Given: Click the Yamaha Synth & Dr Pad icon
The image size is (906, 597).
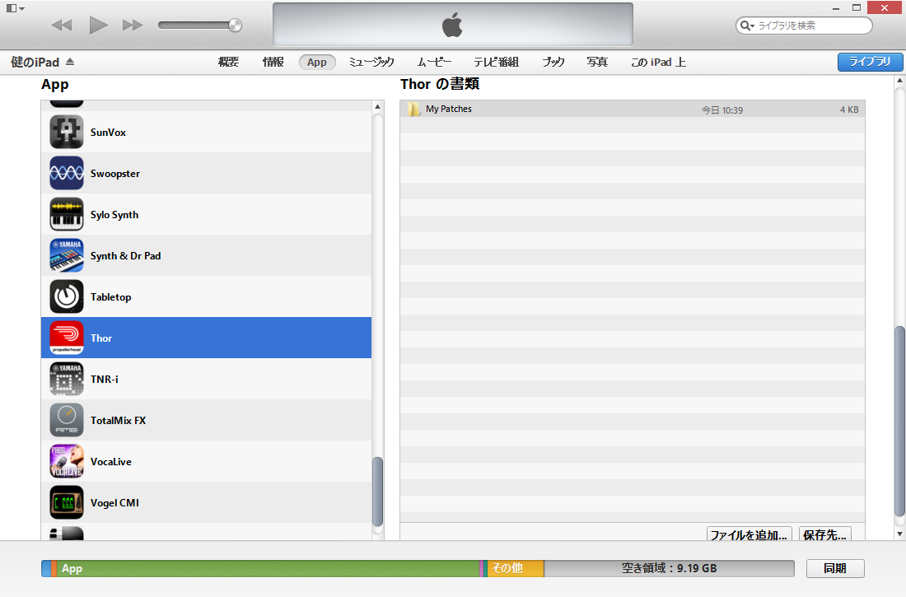Looking at the screenshot, I should tap(67, 255).
